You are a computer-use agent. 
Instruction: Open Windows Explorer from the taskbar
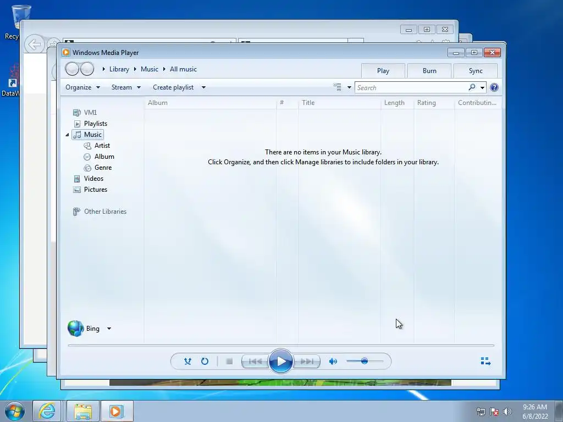(x=83, y=411)
